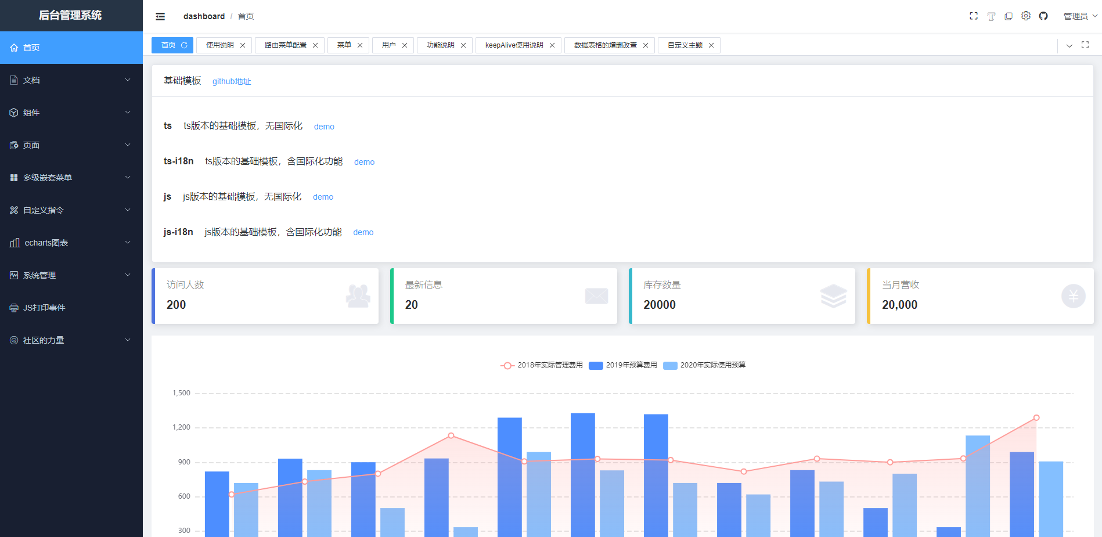The image size is (1102, 537).
Task: Expand the 页面 submenu arrow
Action: click(128, 145)
